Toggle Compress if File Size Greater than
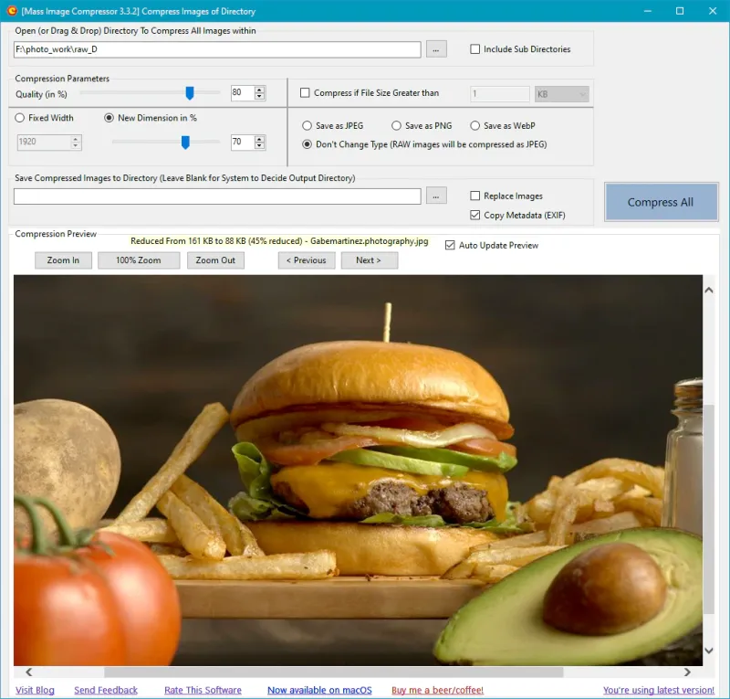The width and height of the screenshot is (730, 699). click(306, 93)
